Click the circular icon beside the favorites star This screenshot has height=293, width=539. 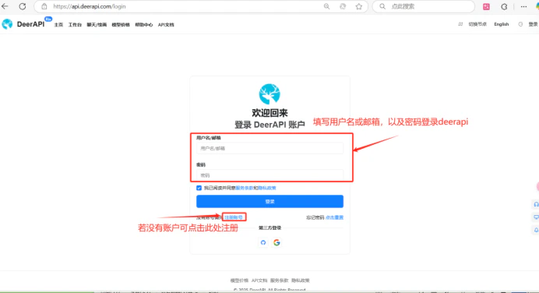coord(343,6)
